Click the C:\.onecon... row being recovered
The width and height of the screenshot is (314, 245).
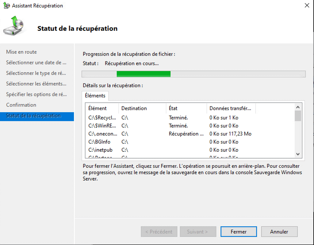(x=102, y=134)
